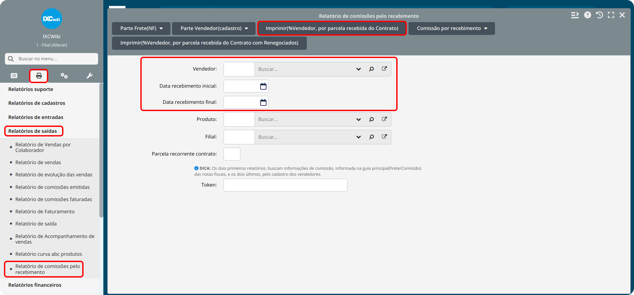Image resolution: width=634 pixels, height=295 pixels.
Task: Expand the Produto dropdown chevron
Action: 359,119
